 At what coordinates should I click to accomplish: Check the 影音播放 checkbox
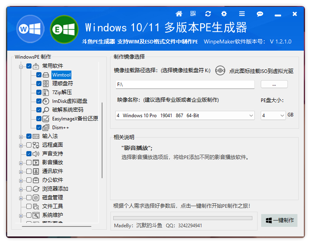pyautogui.click(x=29, y=163)
